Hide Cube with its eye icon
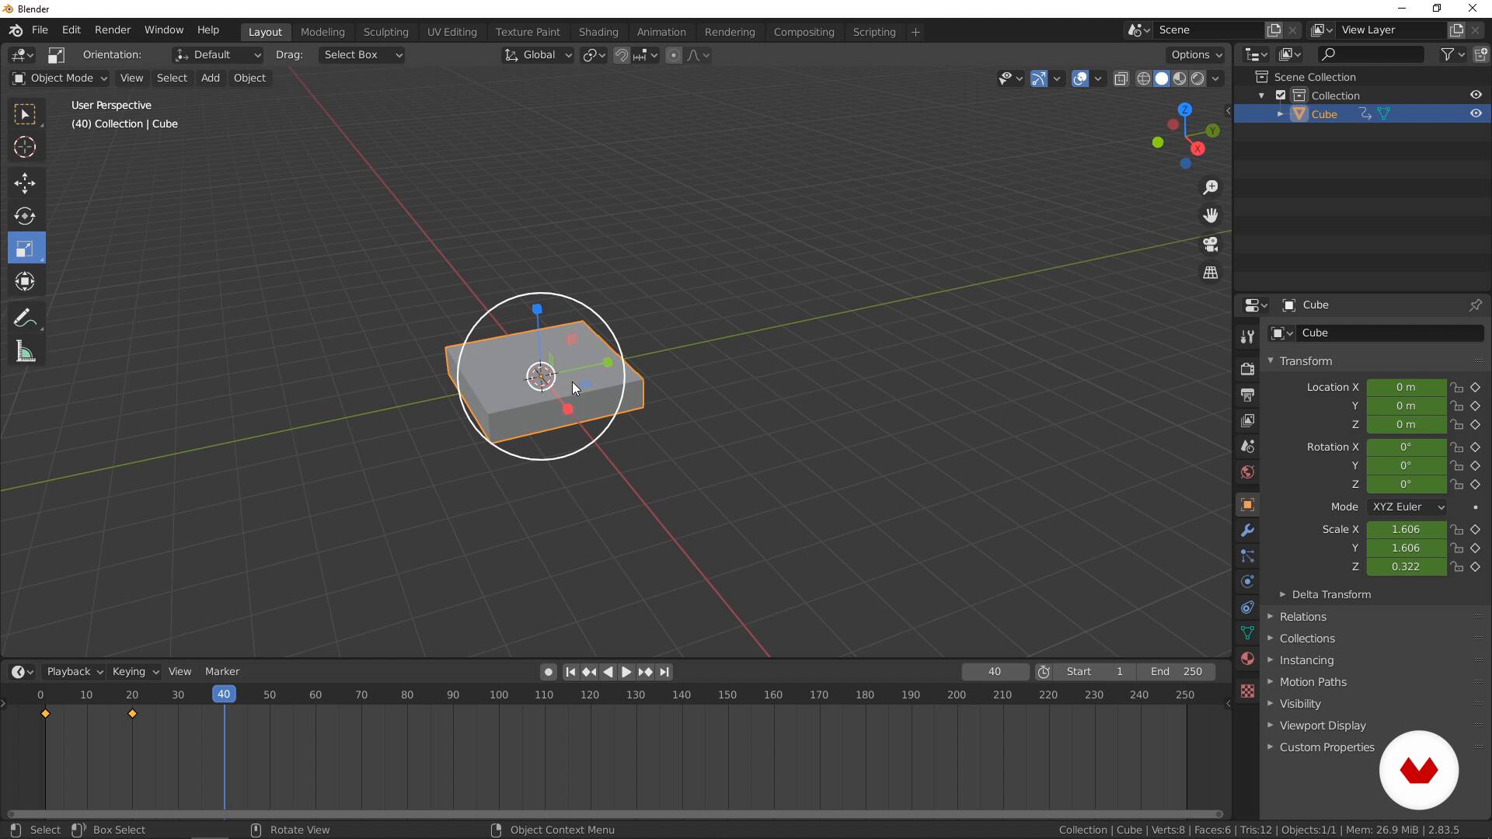The image size is (1492, 839). 1476,113
